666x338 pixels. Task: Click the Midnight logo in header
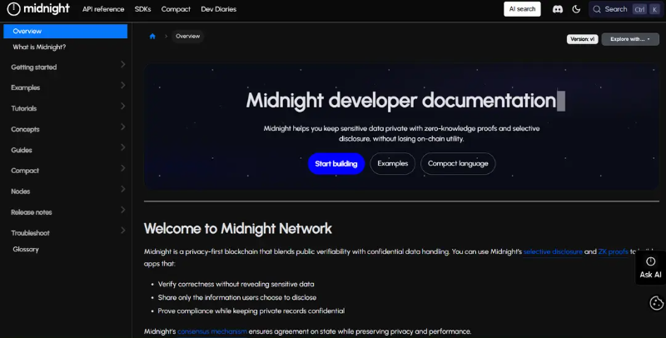coord(38,9)
